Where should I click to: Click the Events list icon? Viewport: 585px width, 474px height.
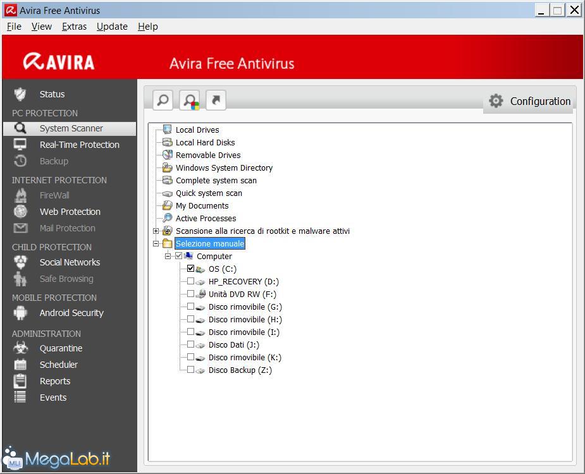point(20,397)
